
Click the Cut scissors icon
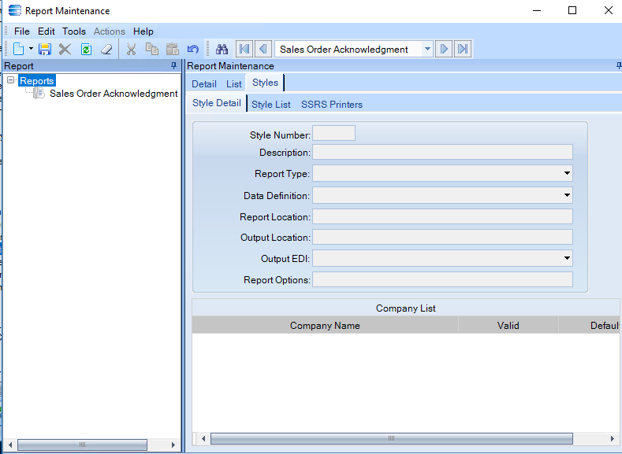(132, 49)
